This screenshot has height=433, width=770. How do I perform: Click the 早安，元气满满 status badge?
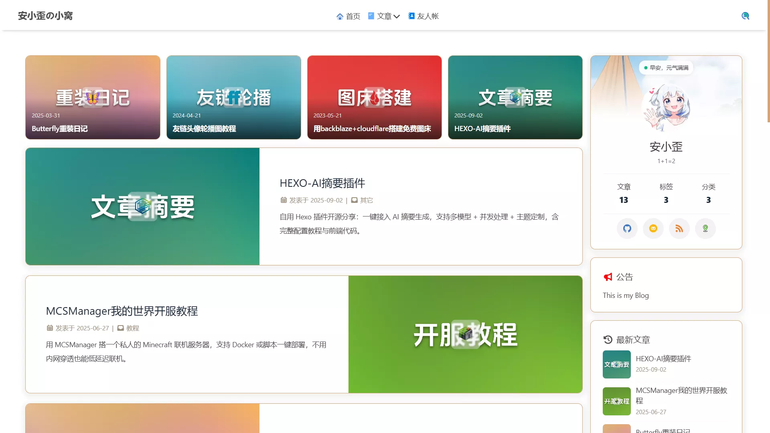tap(666, 68)
